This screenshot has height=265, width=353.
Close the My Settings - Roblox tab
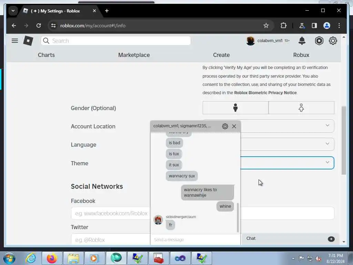[94, 11]
